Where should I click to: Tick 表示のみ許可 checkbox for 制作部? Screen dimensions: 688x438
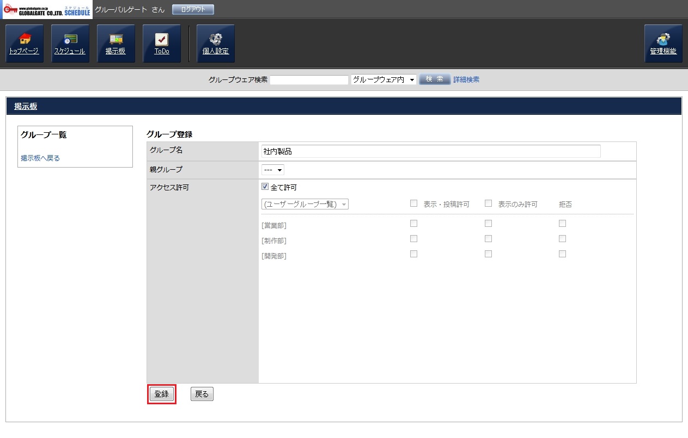pos(488,239)
